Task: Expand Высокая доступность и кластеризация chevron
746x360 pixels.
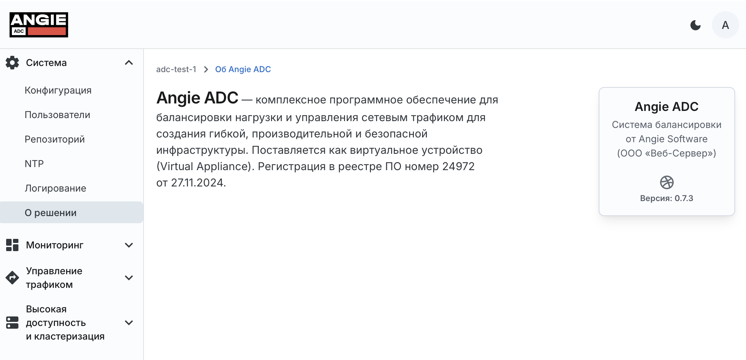Action: tap(129, 323)
